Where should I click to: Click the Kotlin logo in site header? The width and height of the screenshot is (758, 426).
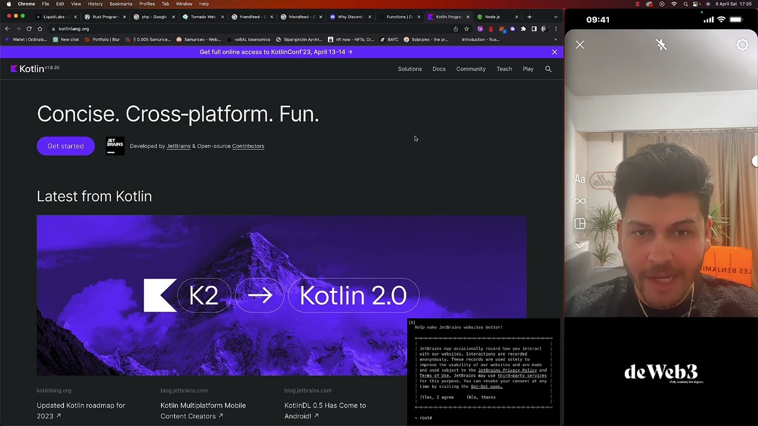(27, 69)
